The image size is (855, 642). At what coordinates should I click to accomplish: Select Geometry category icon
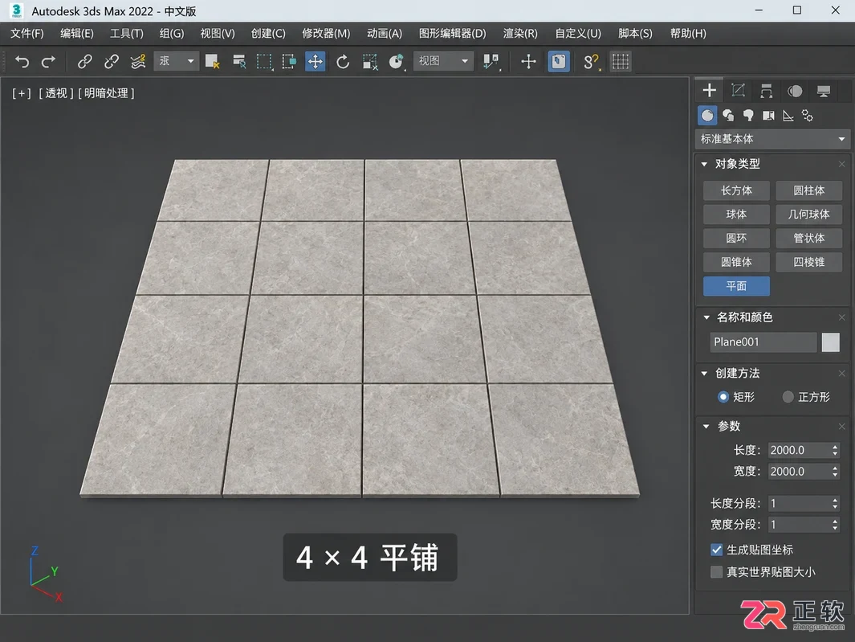coord(707,116)
